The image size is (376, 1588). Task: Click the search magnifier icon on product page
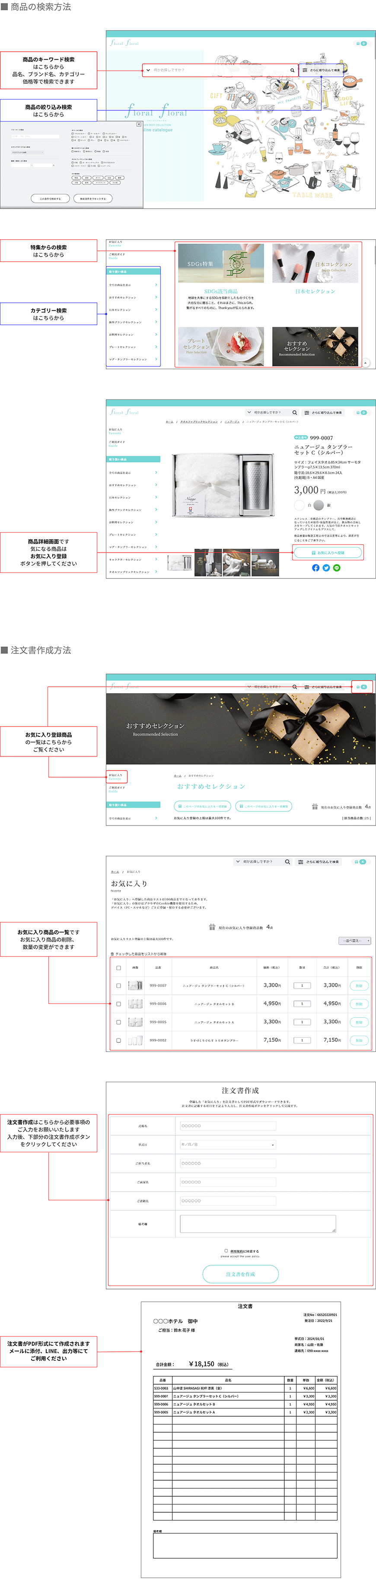tap(294, 412)
